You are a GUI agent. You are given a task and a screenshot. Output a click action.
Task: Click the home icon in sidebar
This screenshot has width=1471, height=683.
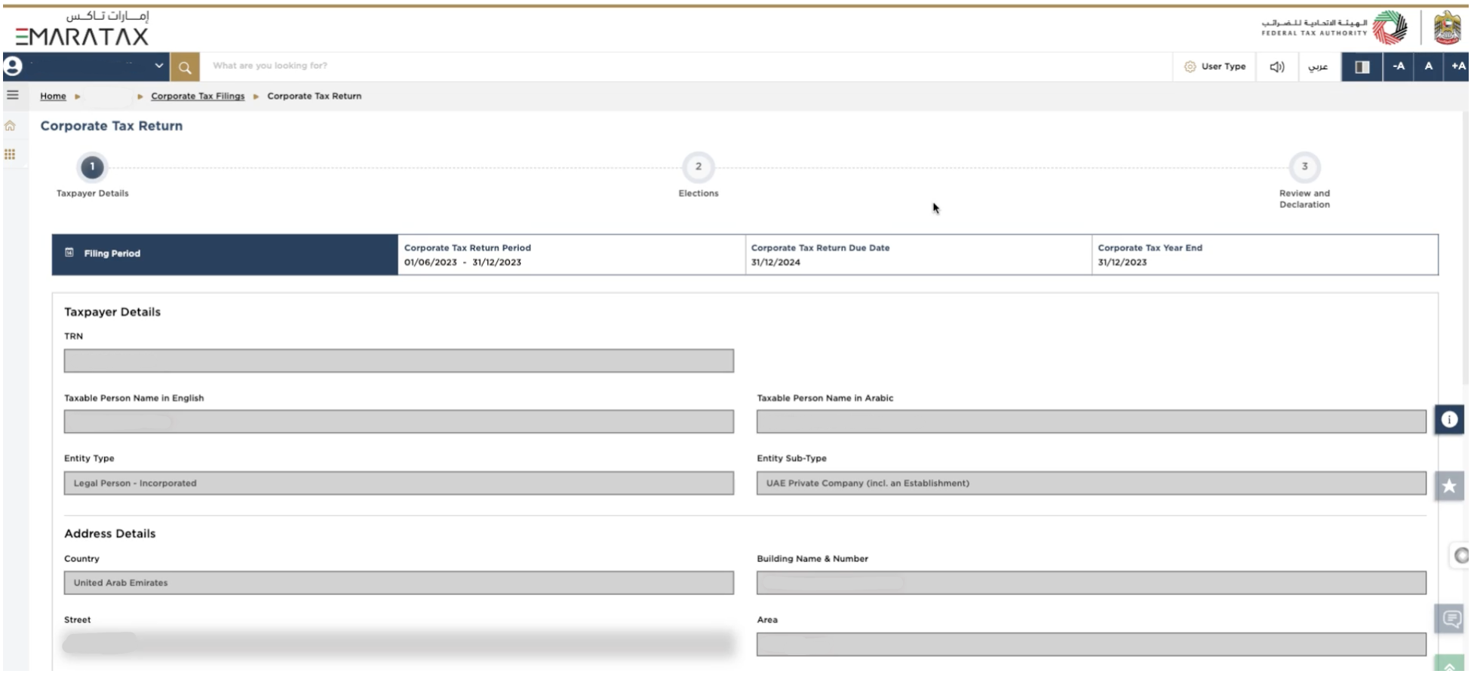pos(11,126)
